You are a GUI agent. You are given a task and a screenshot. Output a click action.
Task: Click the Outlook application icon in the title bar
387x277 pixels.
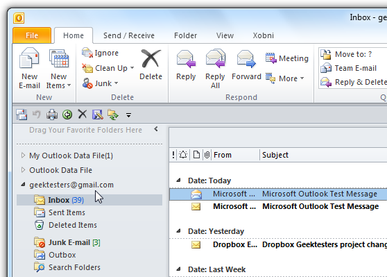(x=19, y=18)
